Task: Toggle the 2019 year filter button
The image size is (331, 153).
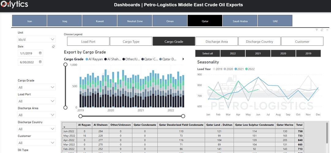Action: (308, 54)
